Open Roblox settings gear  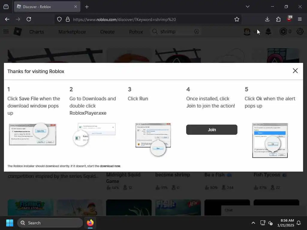300,31
